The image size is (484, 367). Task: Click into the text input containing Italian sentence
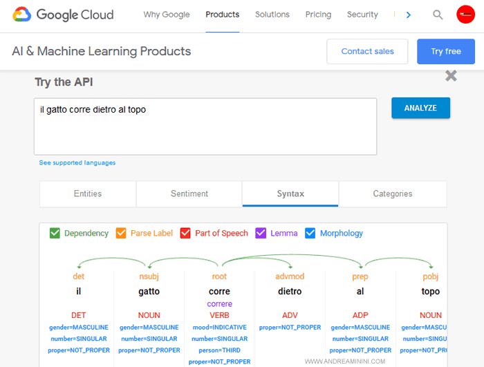pos(205,126)
